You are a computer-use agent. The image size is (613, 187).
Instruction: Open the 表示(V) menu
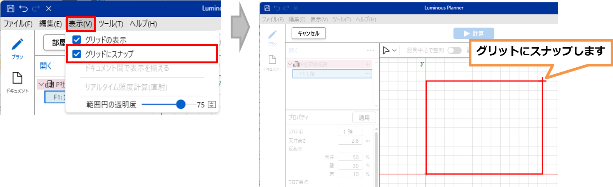(x=81, y=24)
